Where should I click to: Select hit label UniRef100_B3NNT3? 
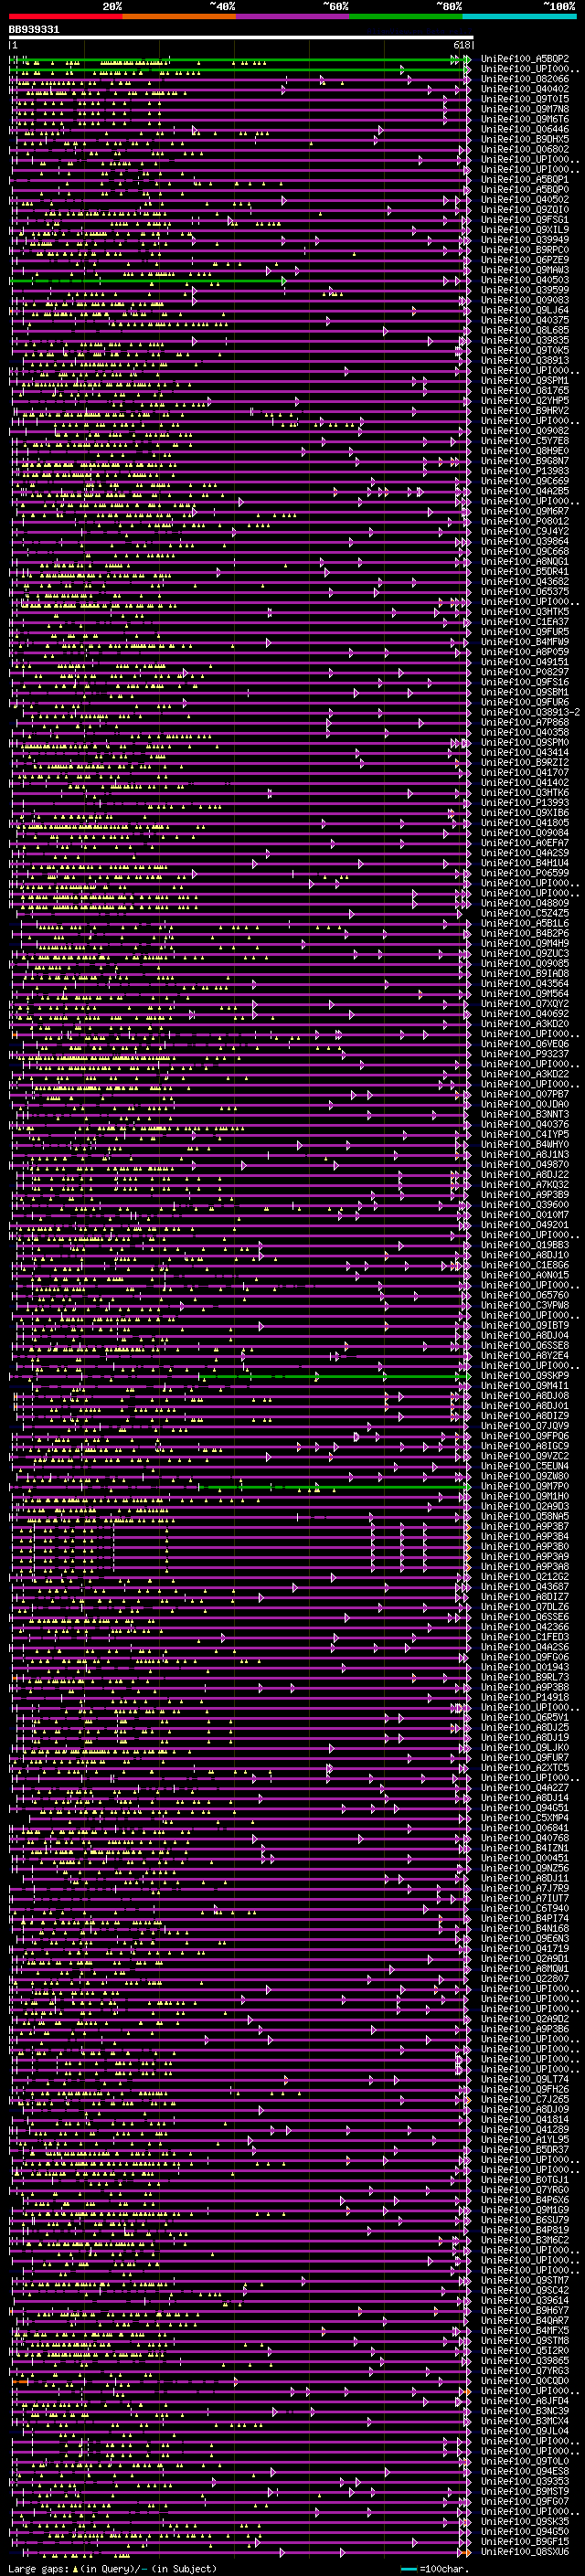pos(525,1113)
